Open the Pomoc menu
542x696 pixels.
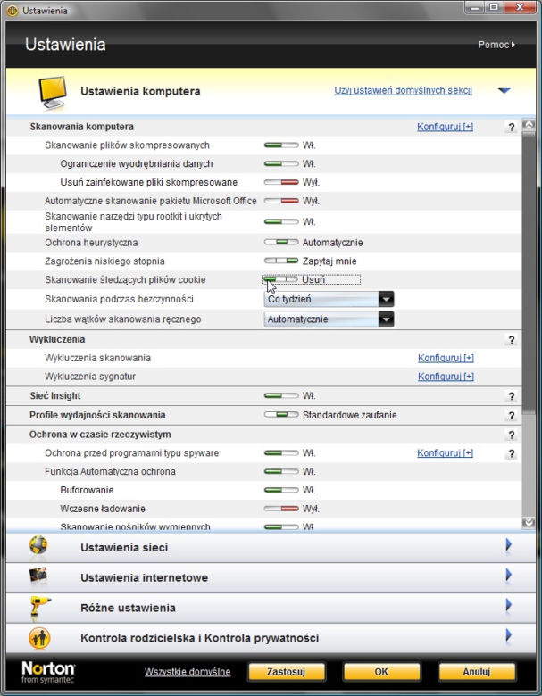tap(496, 45)
